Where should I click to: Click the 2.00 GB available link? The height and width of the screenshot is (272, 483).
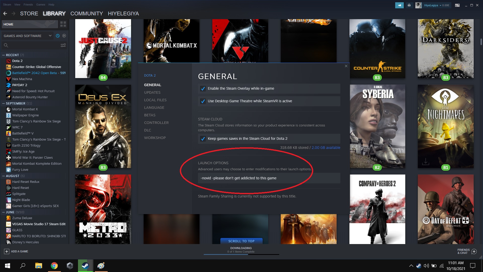coord(326,148)
